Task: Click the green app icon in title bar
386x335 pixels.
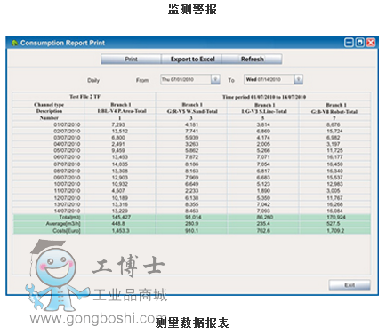Action: 14,43
